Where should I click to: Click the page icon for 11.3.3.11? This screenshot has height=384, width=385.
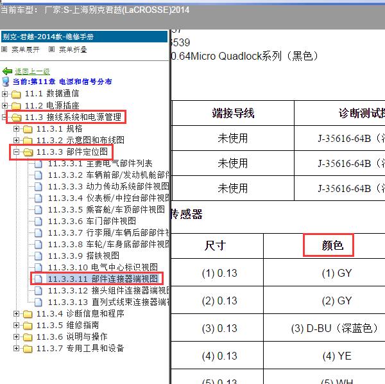[x=38, y=279]
